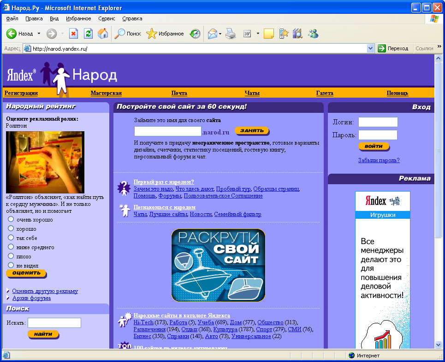This screenshot has height=362, width=445.
Task: Click the занять button
Action: tap(252, 131)
